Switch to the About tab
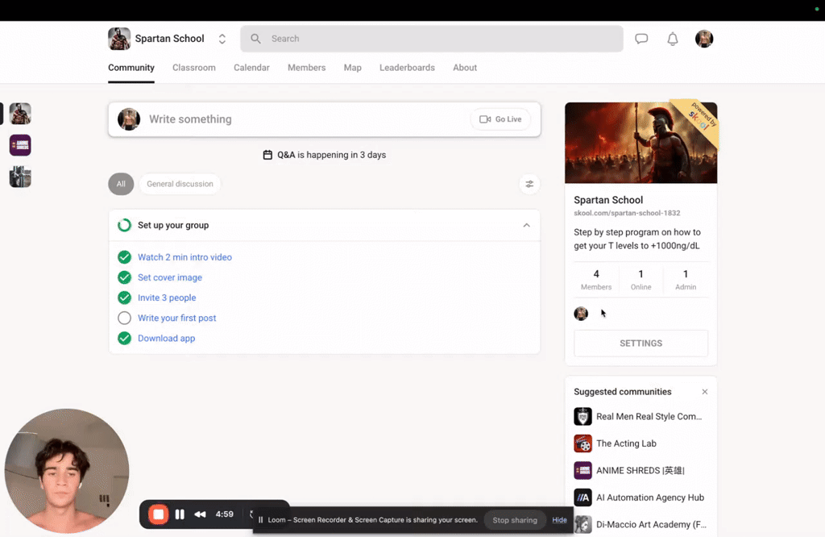Screen dimensions: 825x537 465,68
